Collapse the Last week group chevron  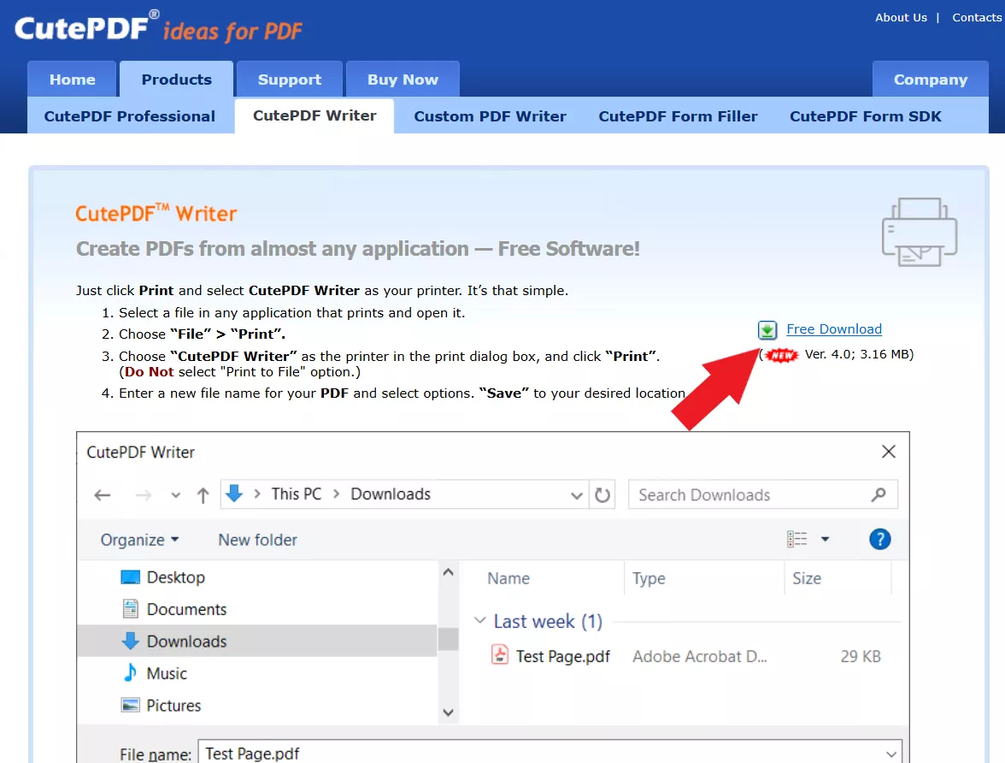pyautogui.click(x=480, y=621)
